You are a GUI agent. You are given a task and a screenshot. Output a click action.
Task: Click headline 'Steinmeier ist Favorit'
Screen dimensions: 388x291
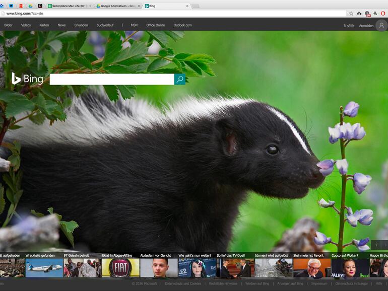click(x=308, y=255)
